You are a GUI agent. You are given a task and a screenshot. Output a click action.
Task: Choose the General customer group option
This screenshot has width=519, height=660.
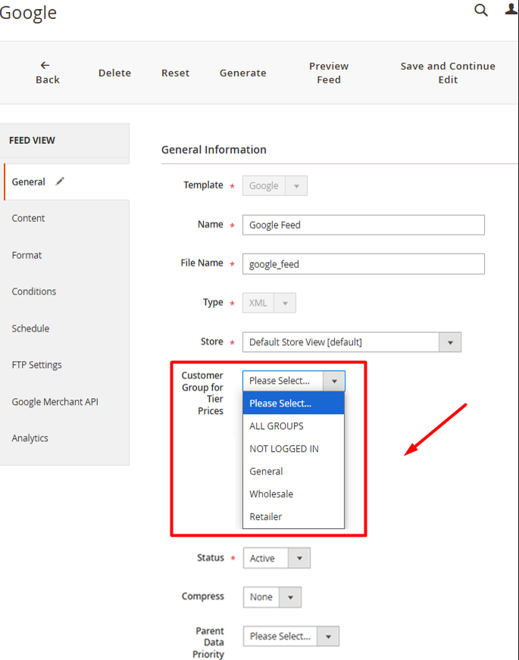[x=294, y=472]
